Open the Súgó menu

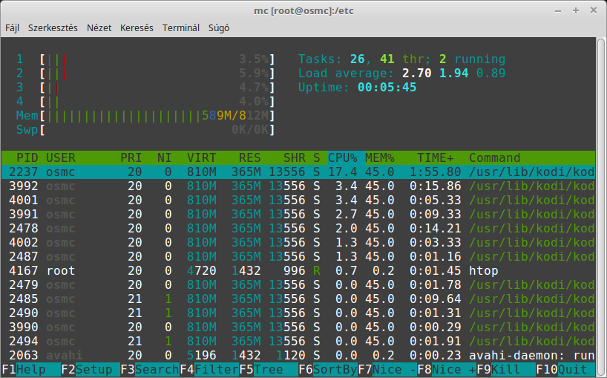pos(219,28)
